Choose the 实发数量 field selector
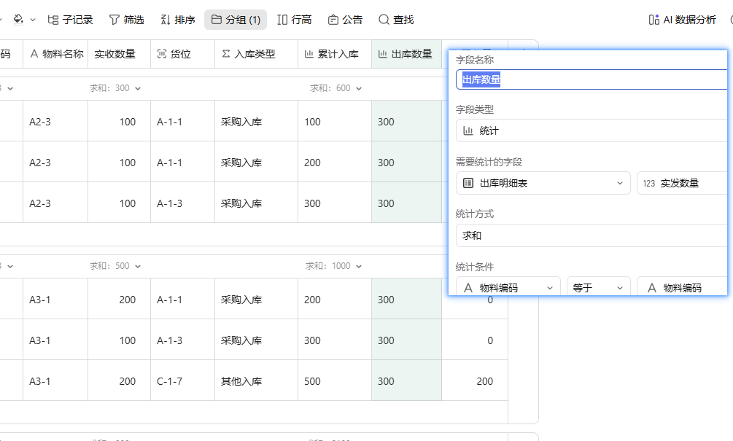 683,183
